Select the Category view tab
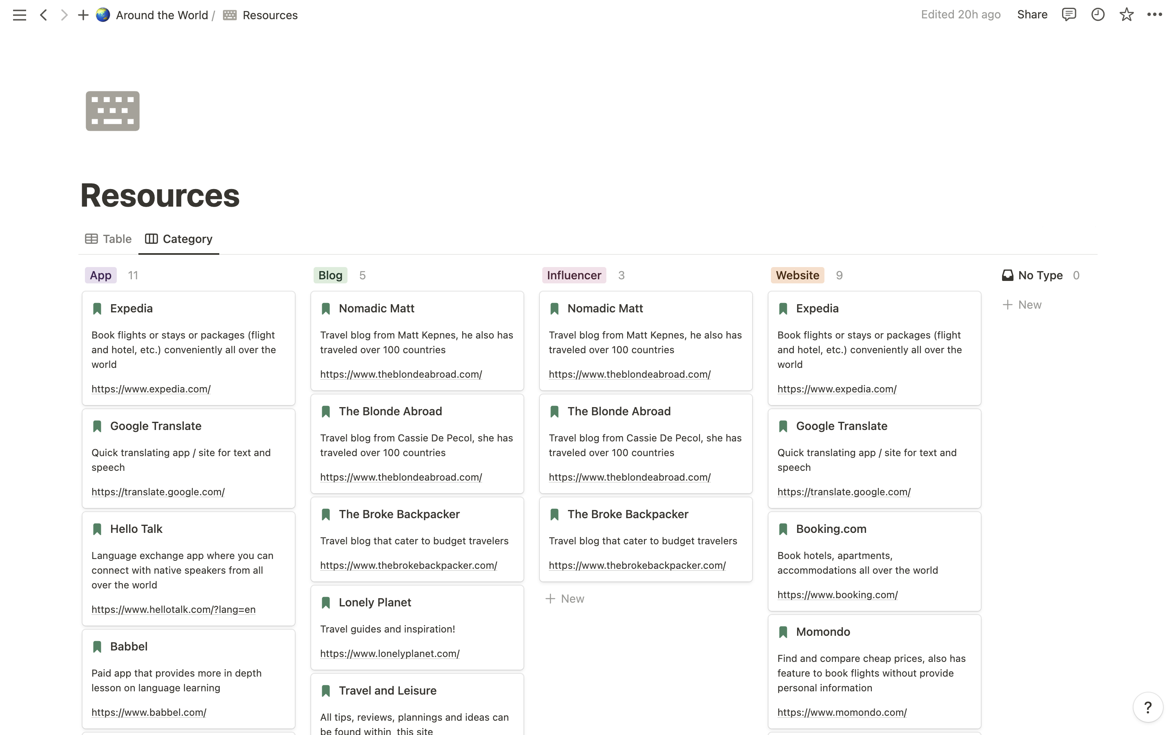 click(x=179, y=239)
